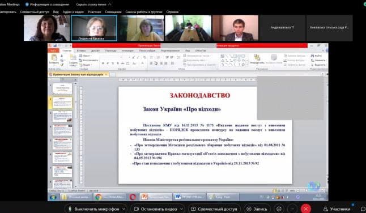Click Opera icon in shared taskbar
366x213 pixels.
133,197
